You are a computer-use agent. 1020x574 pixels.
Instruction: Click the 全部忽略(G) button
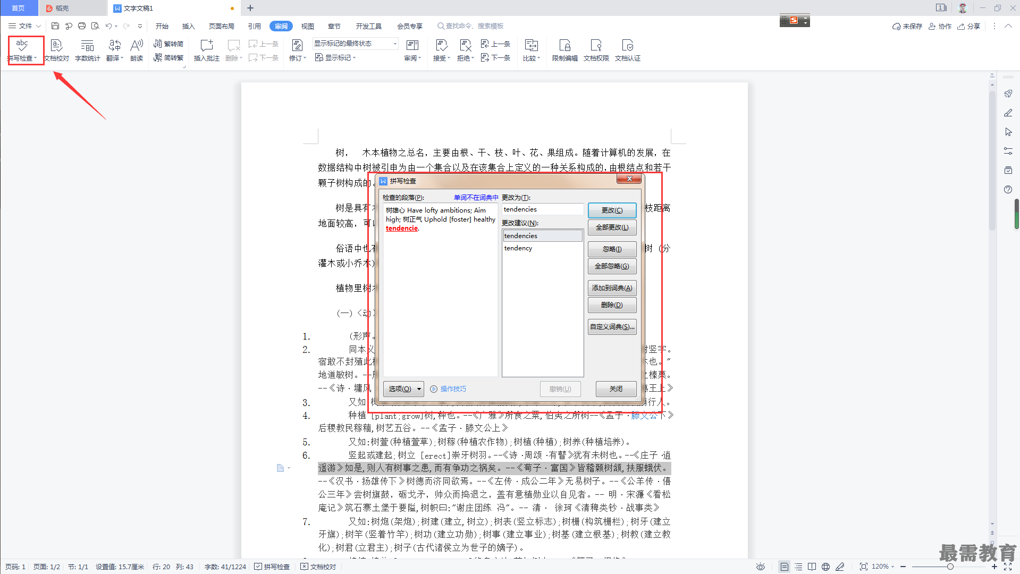(x=612, y=266)
